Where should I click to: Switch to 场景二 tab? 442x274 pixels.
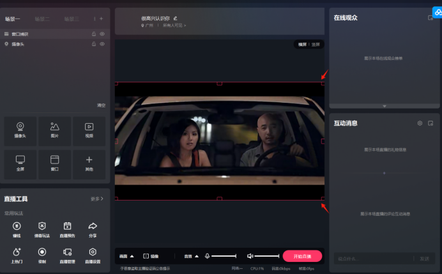point(42,19)
